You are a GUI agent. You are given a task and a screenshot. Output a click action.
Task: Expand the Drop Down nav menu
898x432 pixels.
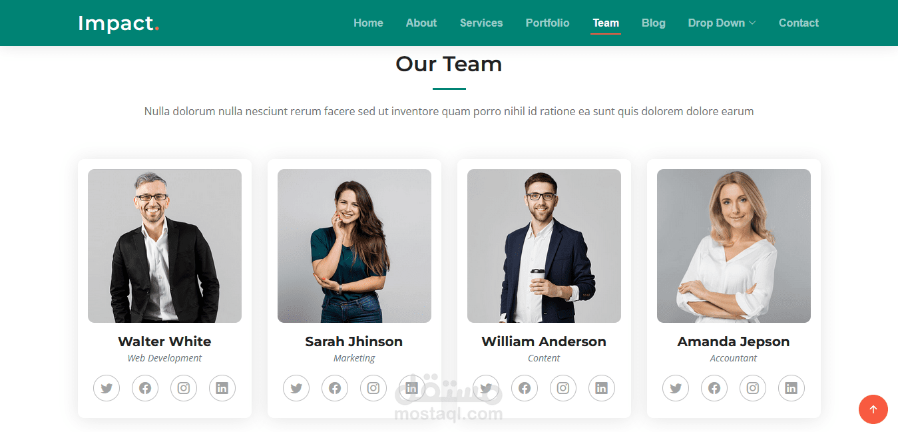point(722,23)
